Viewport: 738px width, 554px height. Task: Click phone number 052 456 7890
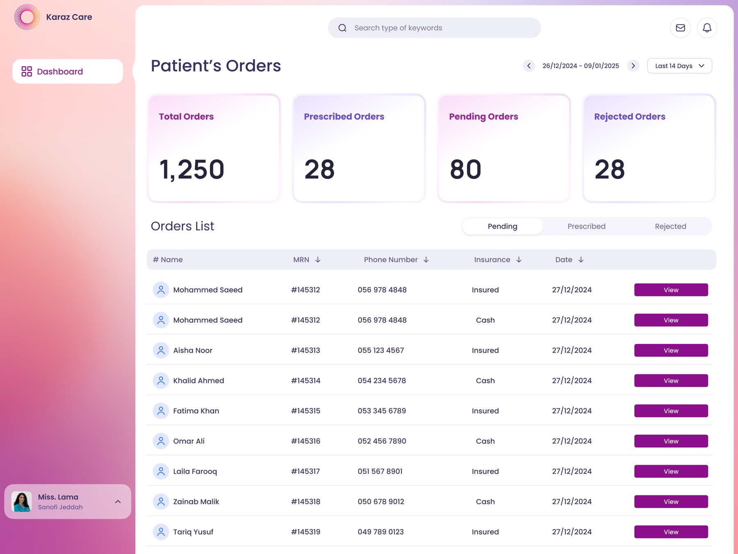382,441
